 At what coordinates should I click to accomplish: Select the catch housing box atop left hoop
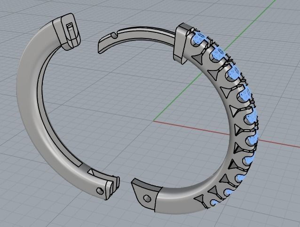coord(67,31)
